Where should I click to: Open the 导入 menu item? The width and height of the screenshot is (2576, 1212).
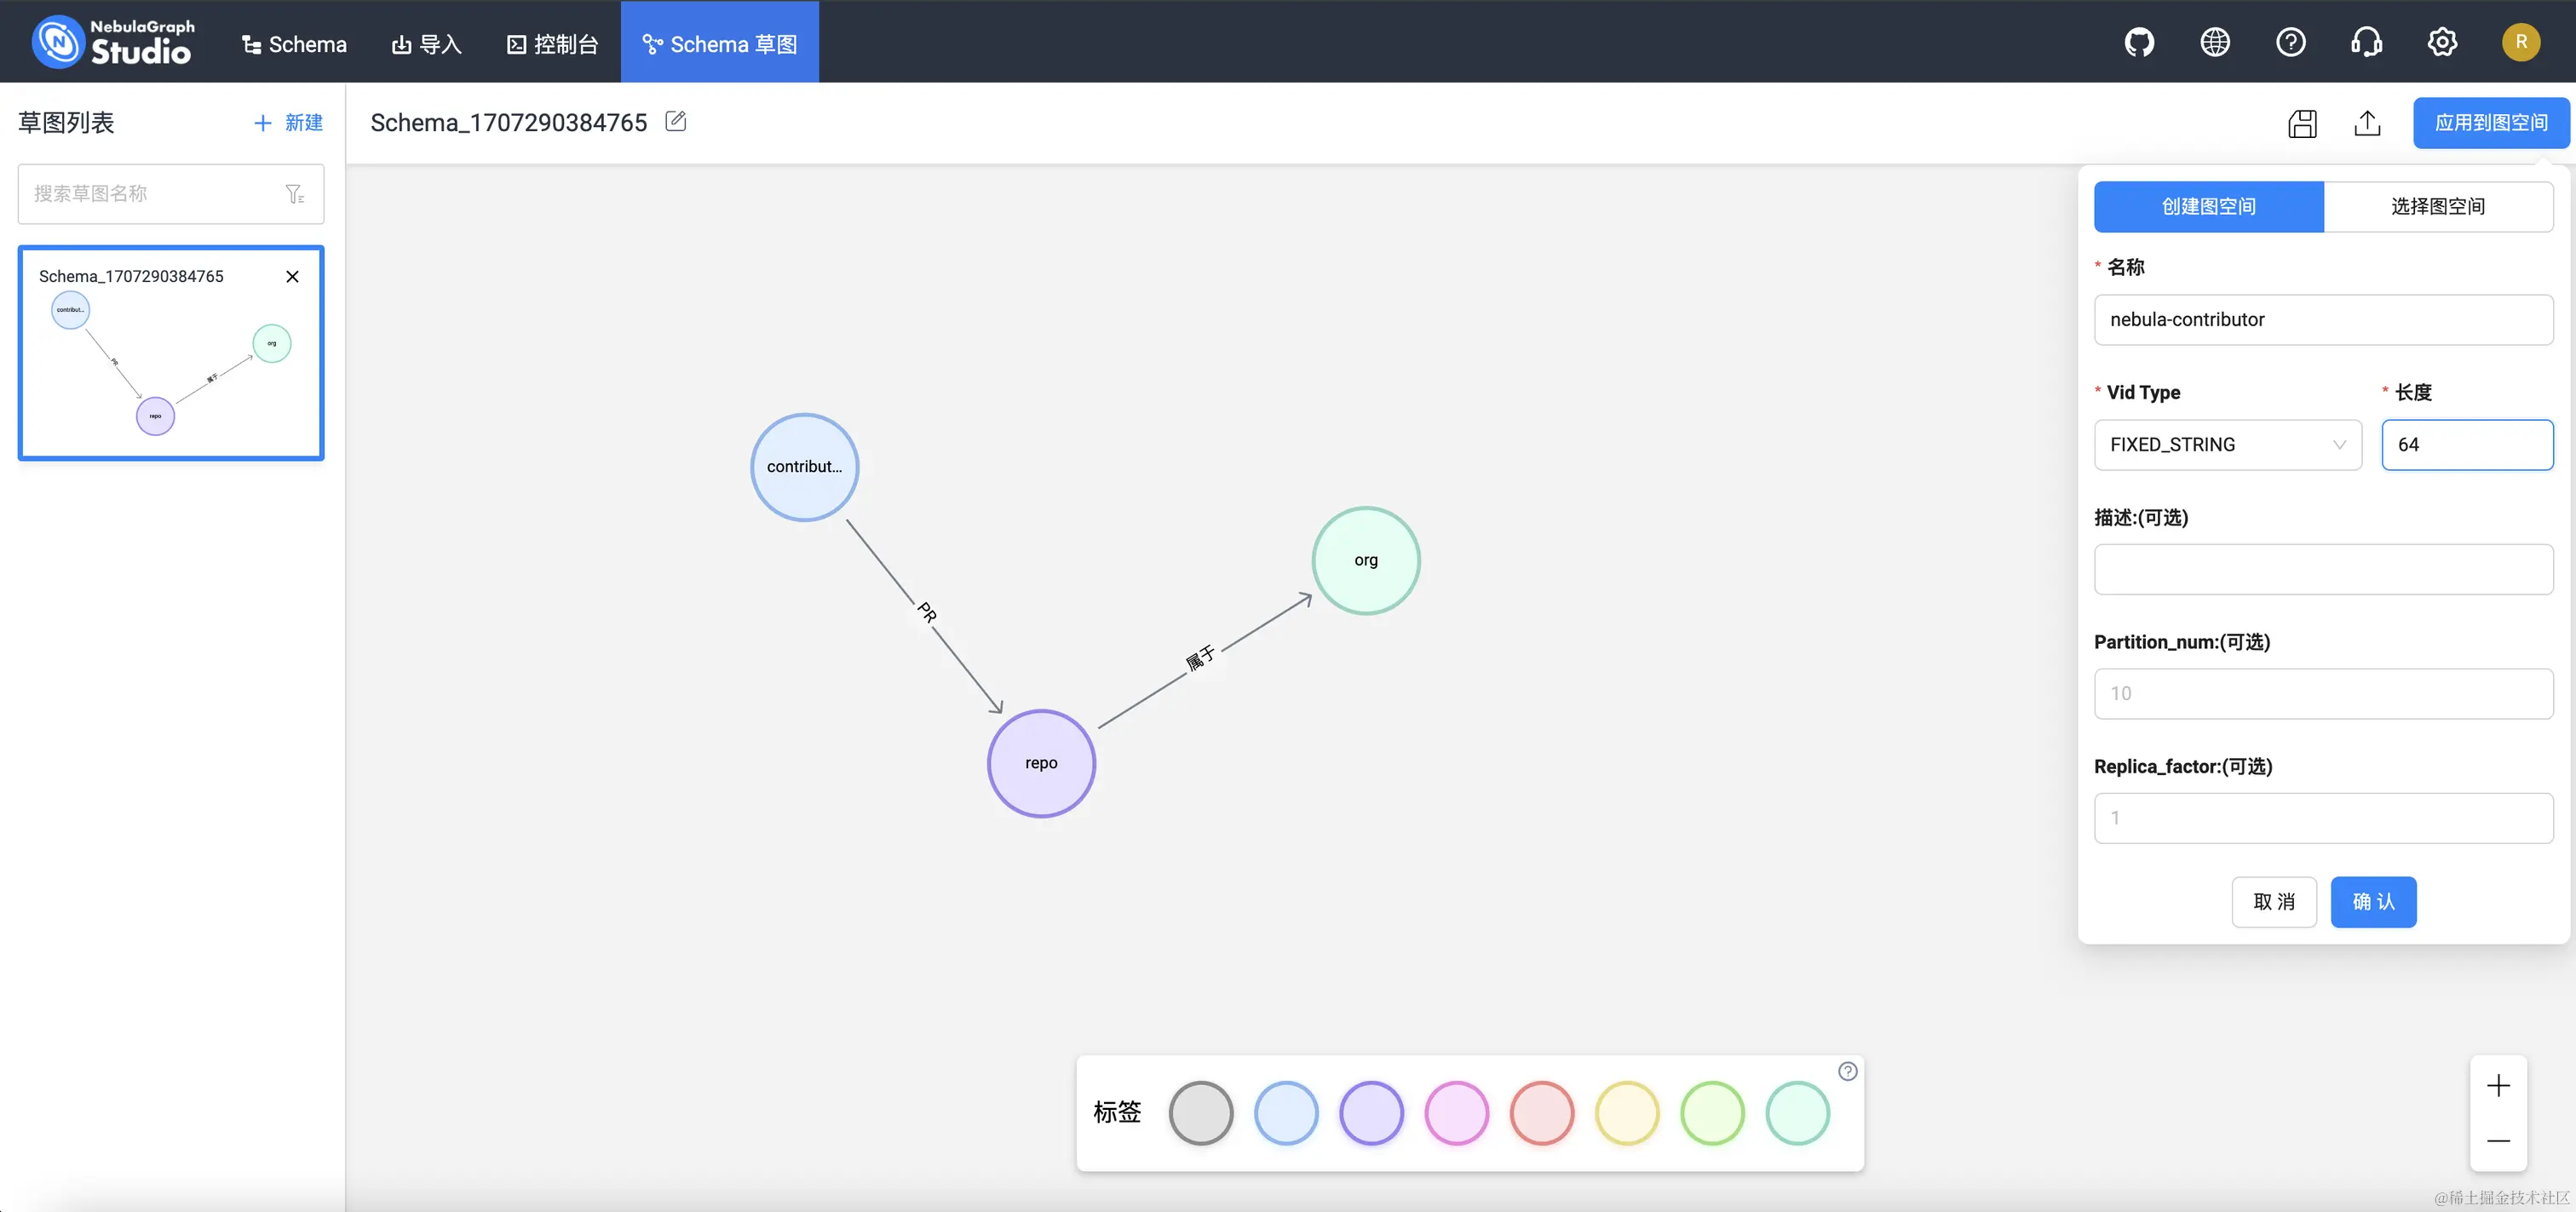[426, 44]
